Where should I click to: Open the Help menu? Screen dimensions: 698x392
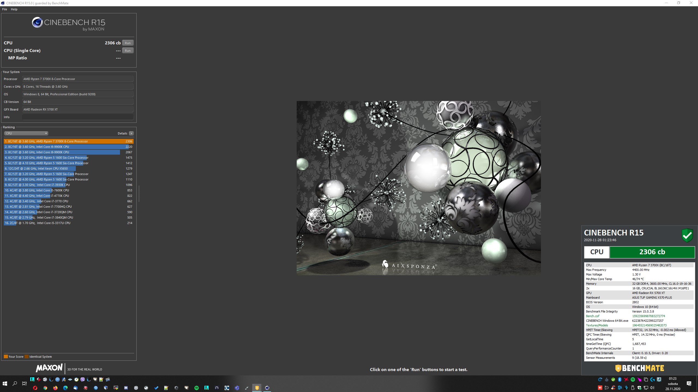(14, 9)
